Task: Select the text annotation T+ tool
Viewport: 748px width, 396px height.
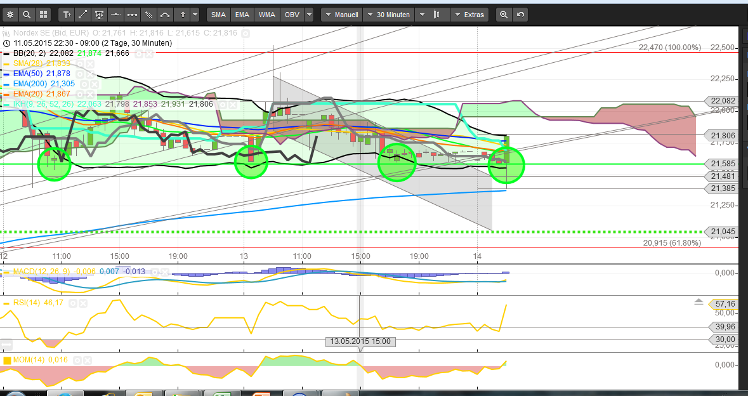Action: (x=67, y=15)
